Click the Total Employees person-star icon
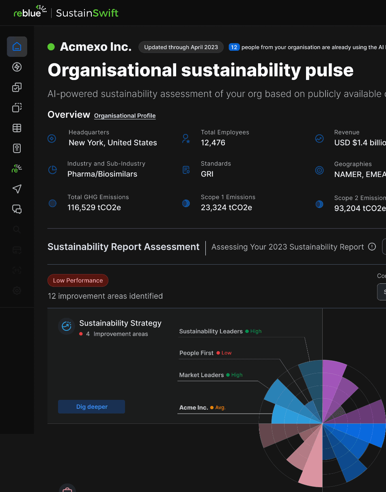The height and width of the screenshot is (492, 386). 186,138
